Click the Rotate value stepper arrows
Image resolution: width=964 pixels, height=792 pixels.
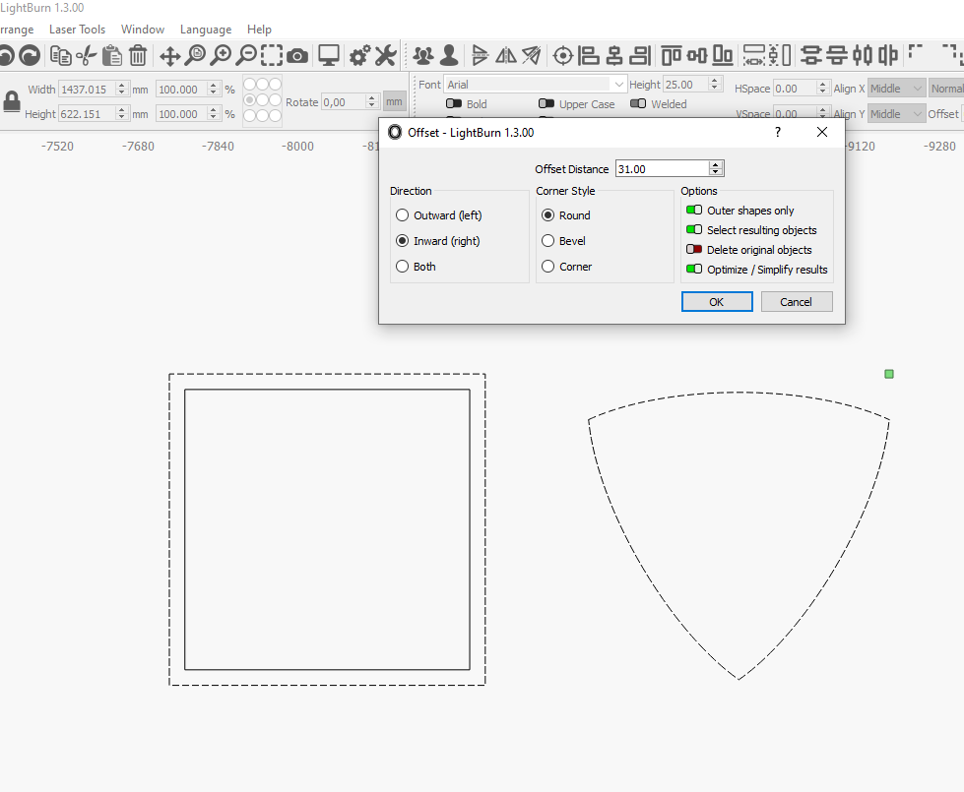[x=371, y=102]
